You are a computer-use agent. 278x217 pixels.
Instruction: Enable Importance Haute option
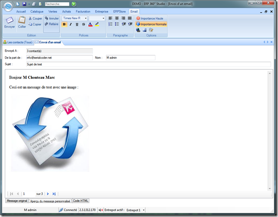150,18
